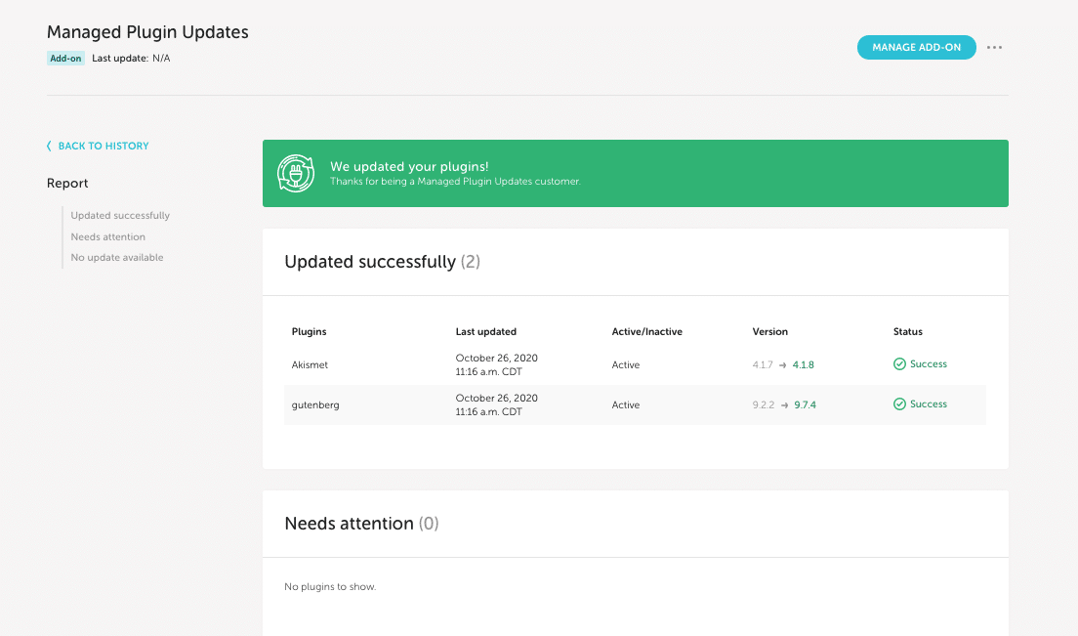Open the three-dot more options menu

click(x=994, y=47)
